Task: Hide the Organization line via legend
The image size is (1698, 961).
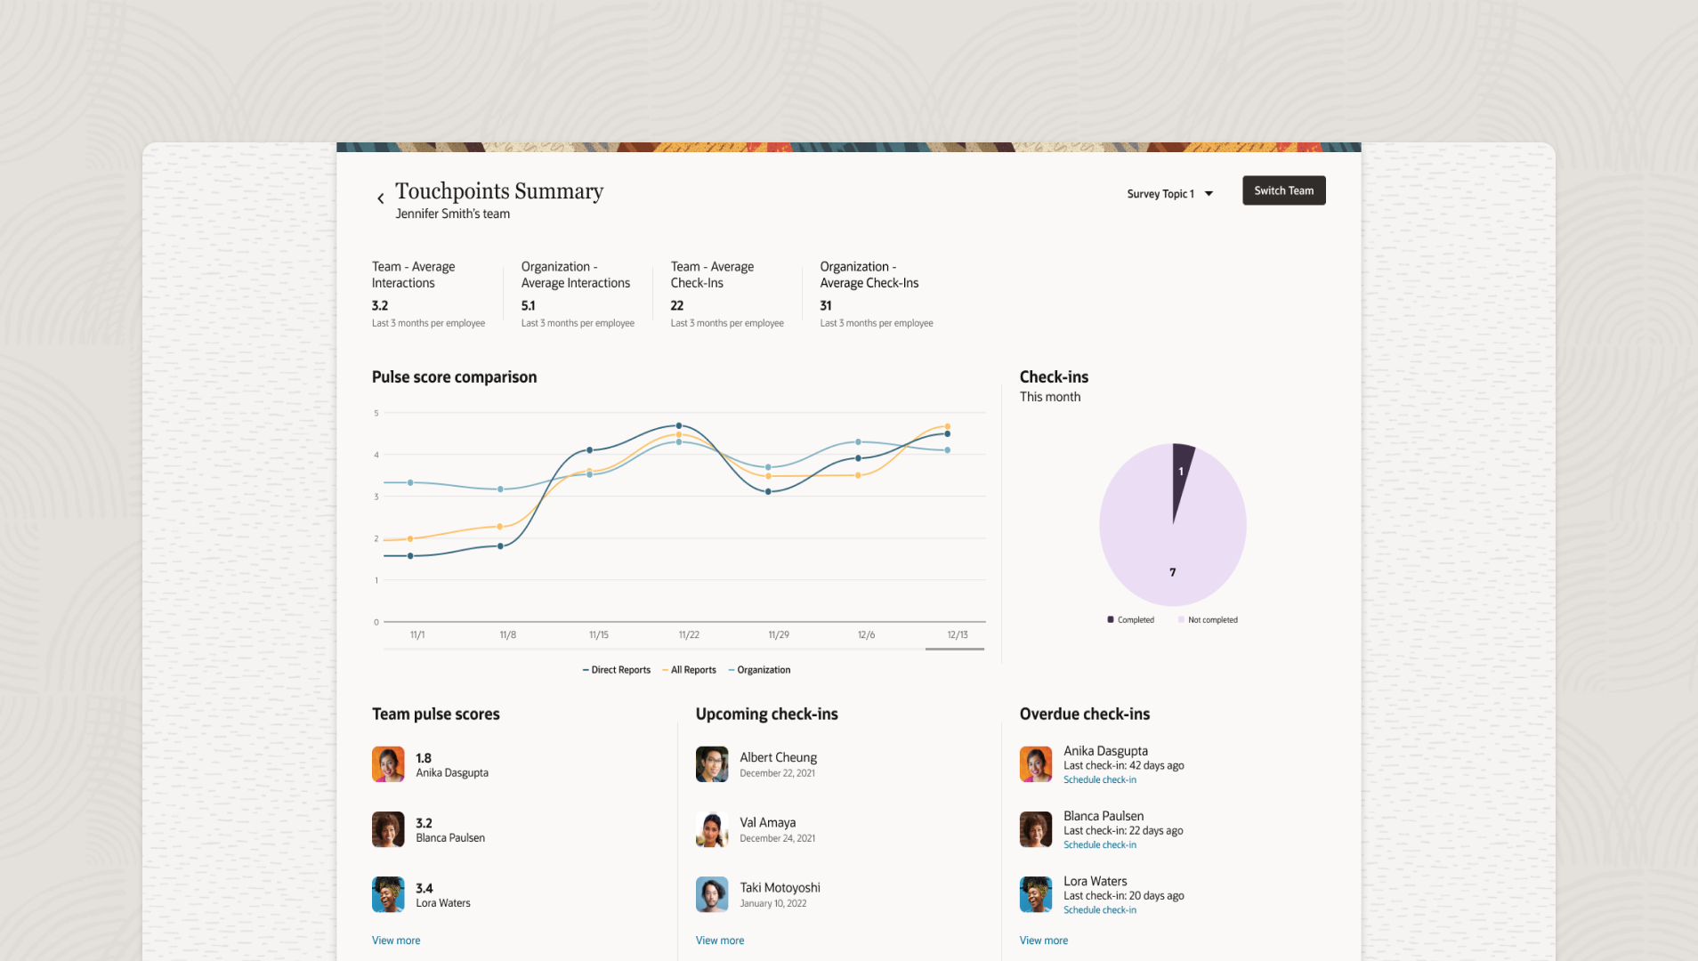Action: 760,670
